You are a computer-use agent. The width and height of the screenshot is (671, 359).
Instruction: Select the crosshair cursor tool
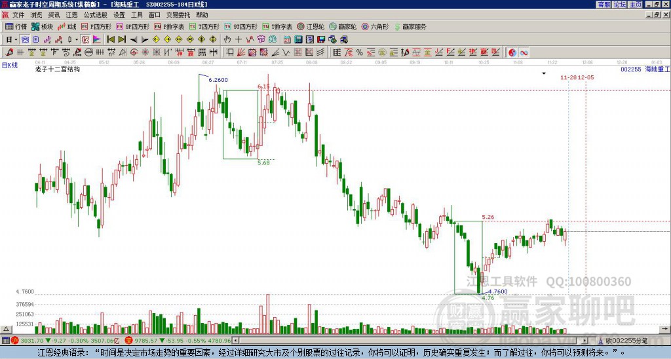[x=239, y=39]
